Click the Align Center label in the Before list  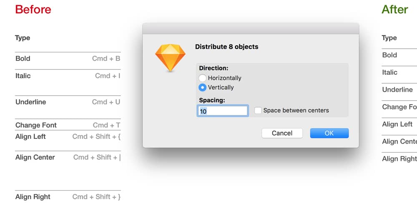35,157
